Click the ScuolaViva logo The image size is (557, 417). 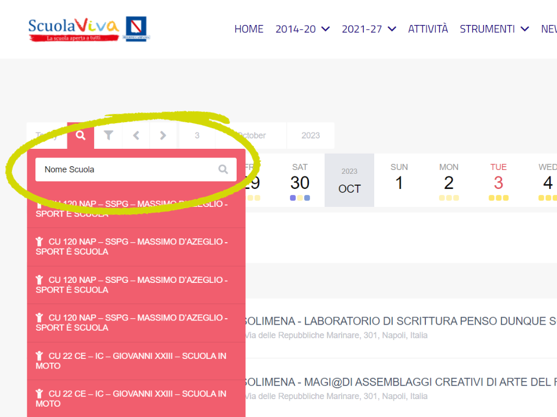click(x=73, y=29)
